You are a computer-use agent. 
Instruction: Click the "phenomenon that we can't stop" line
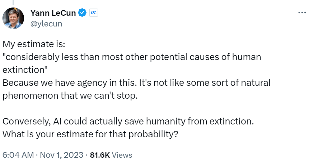click(70, 96)
